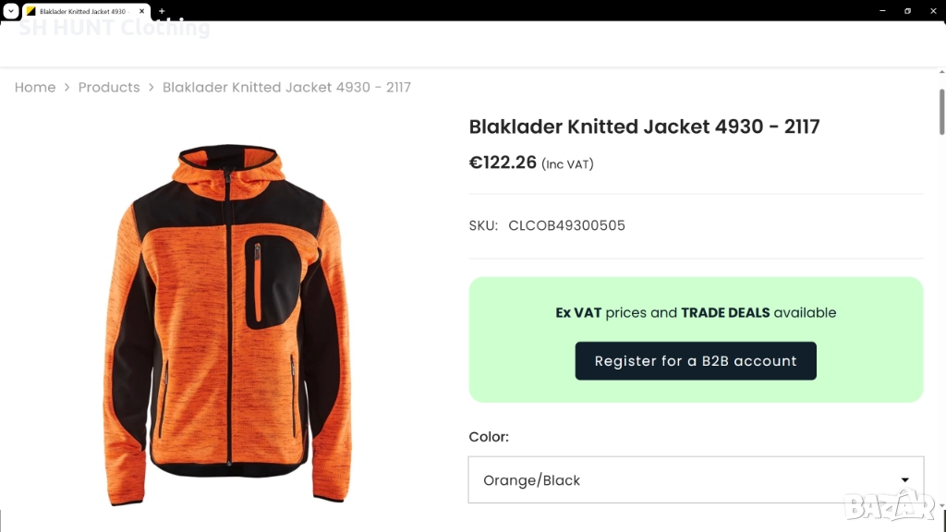Click the SKU code CLCOB49300505

(566, 225)
